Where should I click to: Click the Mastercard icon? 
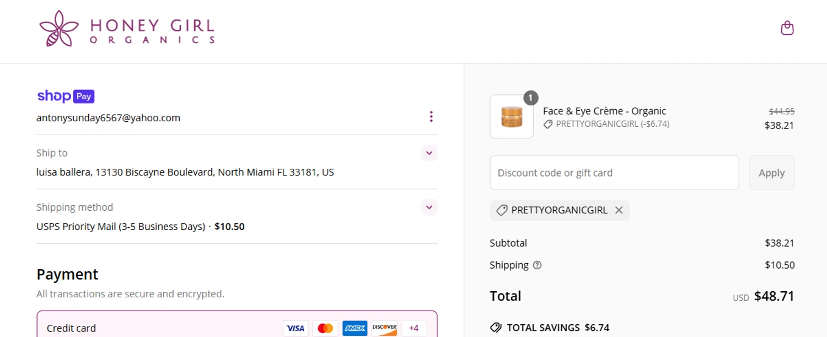[x=325, y=328]
